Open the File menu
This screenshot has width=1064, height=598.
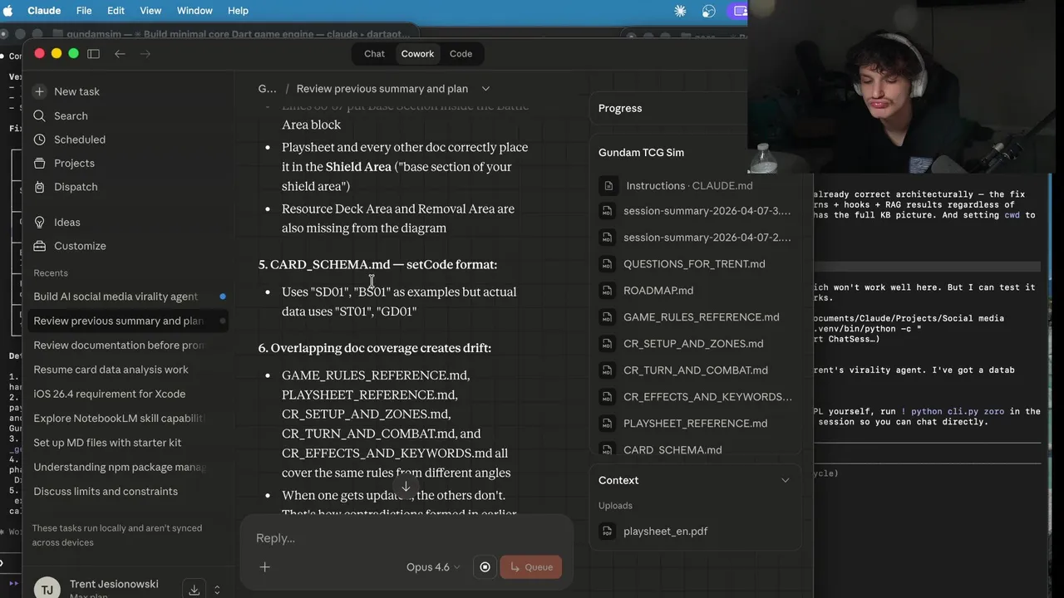(84, 11)
